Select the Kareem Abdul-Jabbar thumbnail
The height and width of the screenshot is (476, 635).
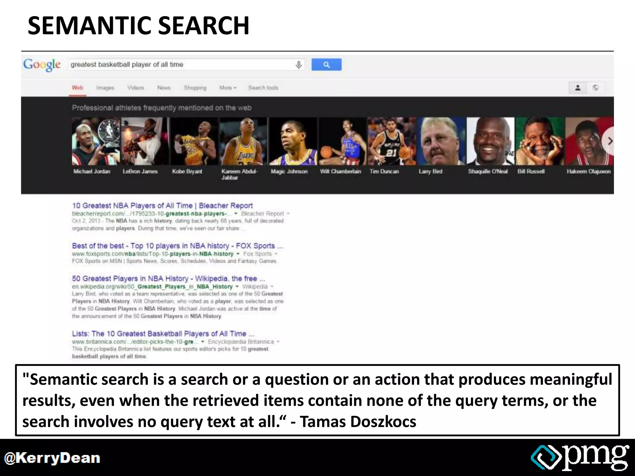(244, 141)
